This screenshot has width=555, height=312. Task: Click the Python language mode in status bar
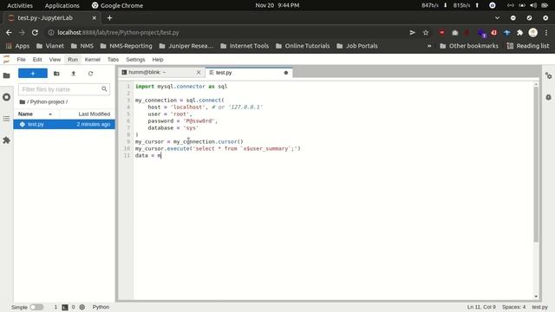coord(101,307)
